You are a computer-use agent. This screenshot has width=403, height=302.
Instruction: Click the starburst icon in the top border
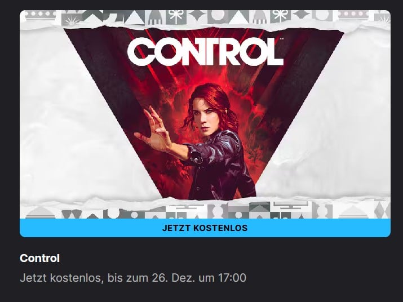click(72, 19)
